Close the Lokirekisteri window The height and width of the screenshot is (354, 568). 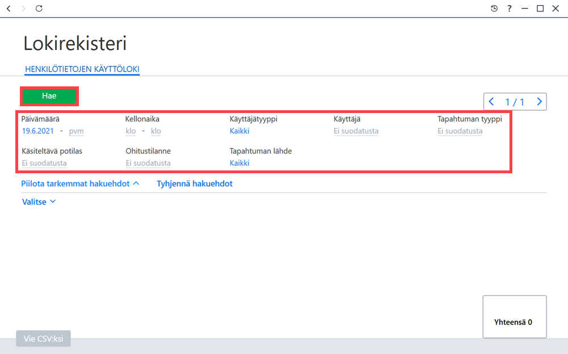click(x=556, y=9)
